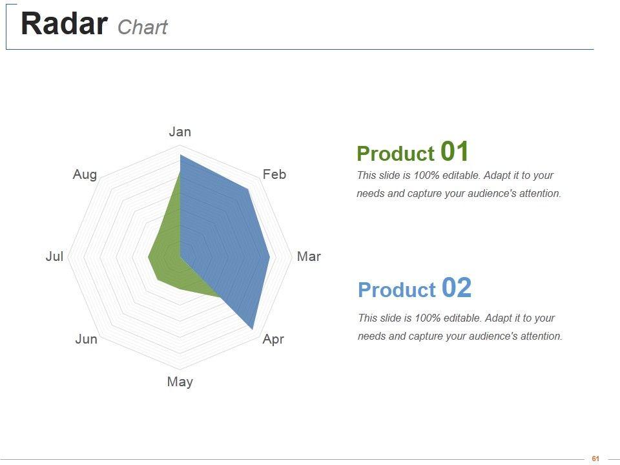Pick the Apr axis label
Screen dimensions: 620x465
click(273, 339)
